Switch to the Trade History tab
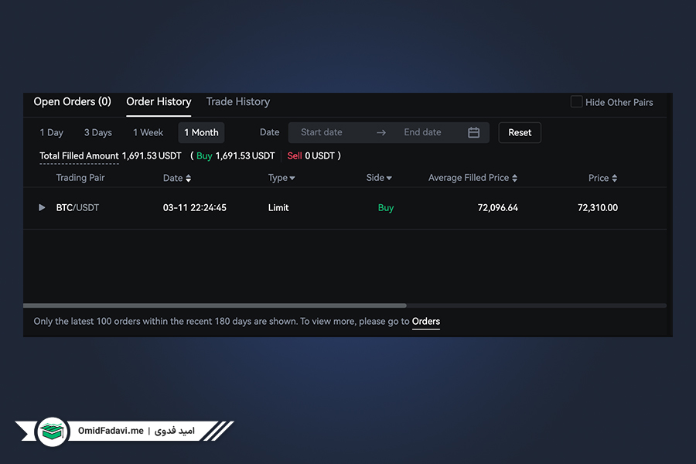This screenshot has width=696, height=464. click(x=238, y=101)
